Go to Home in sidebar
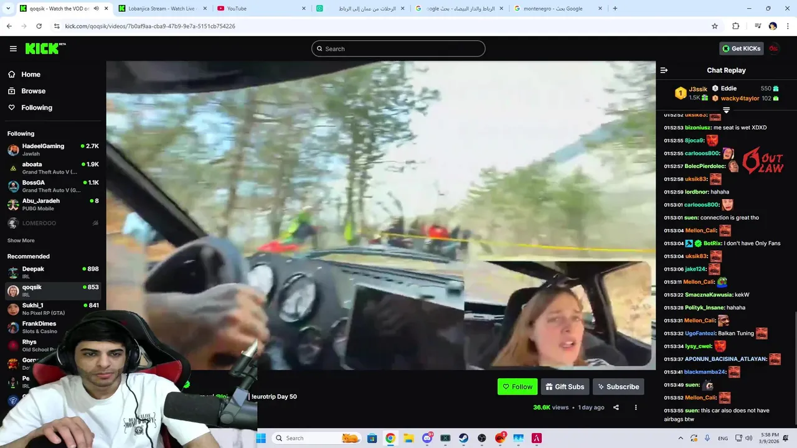Screen dimensions: 797x448 (x=31, y=74)
